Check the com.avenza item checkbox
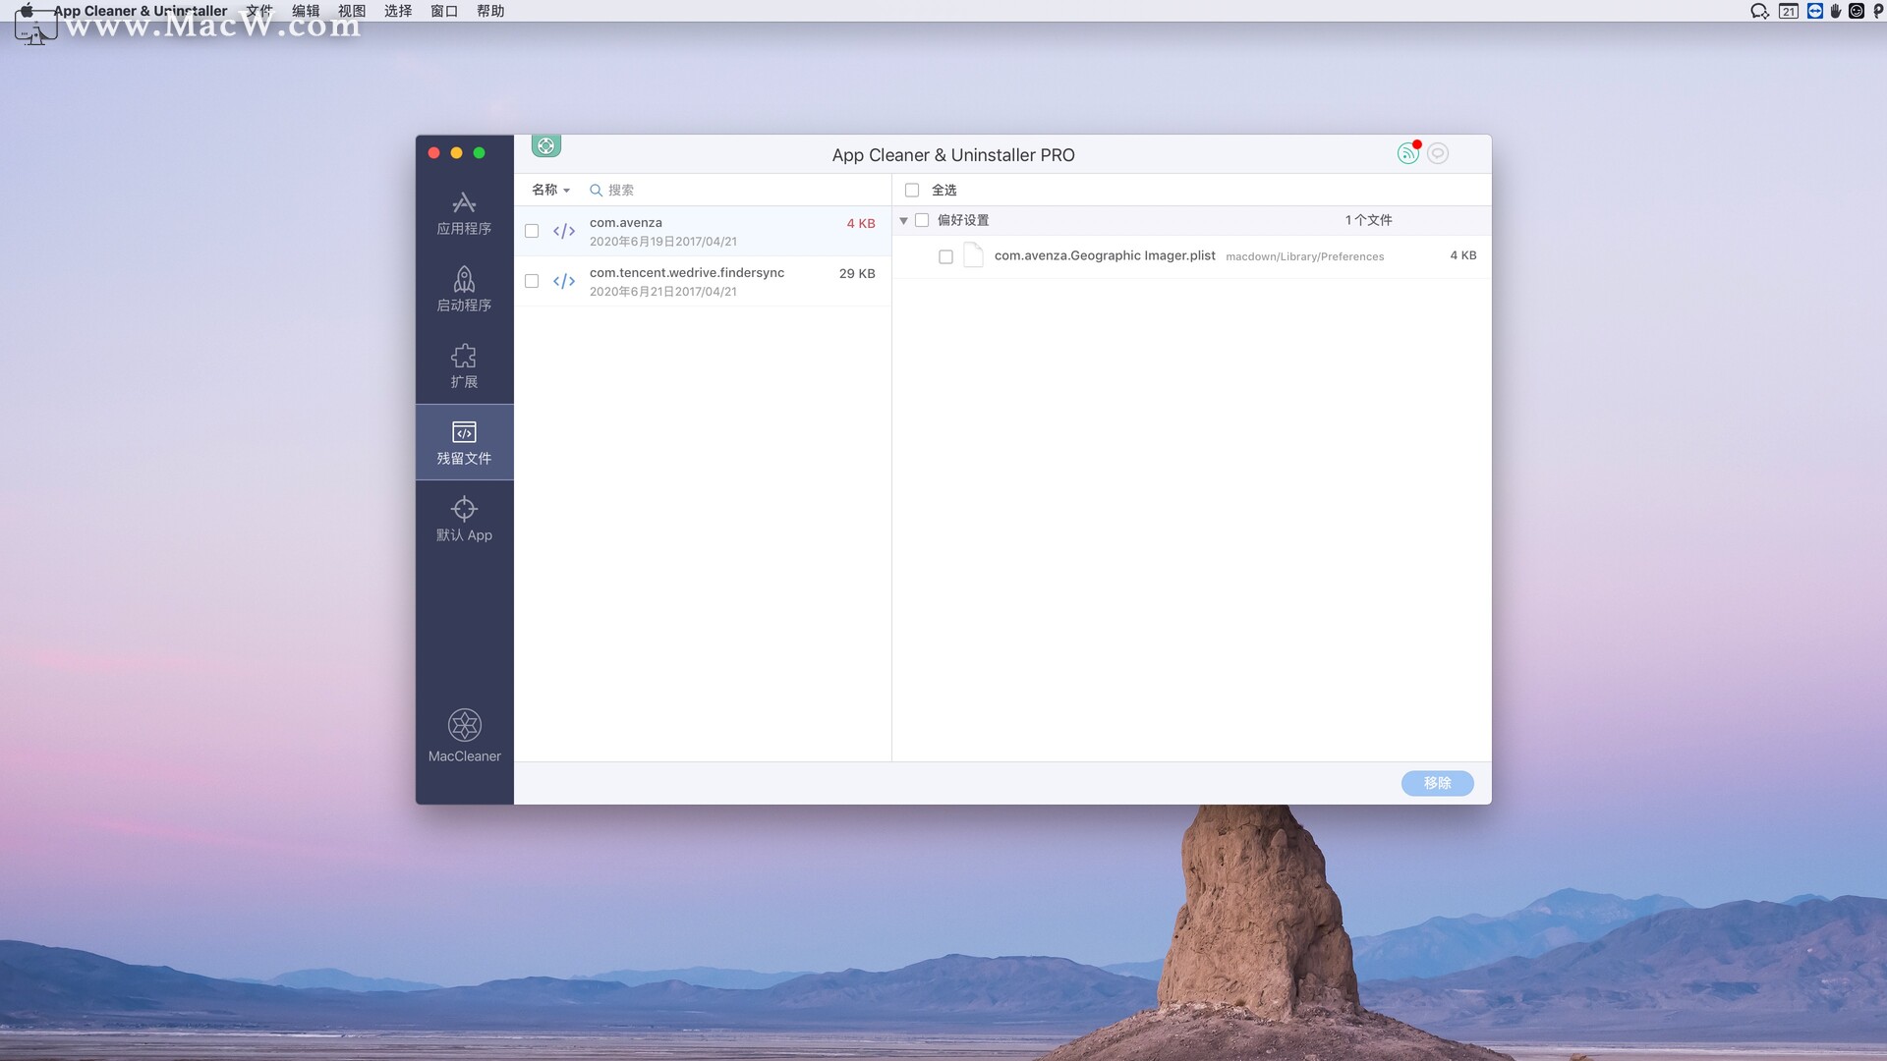This screenshot has height=1061, width=1887. (x=532, y=231)
